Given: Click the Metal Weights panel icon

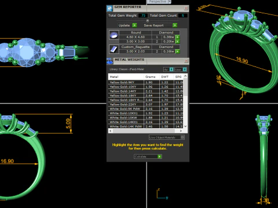Looking at the screenshot, I should pos(110,61).
